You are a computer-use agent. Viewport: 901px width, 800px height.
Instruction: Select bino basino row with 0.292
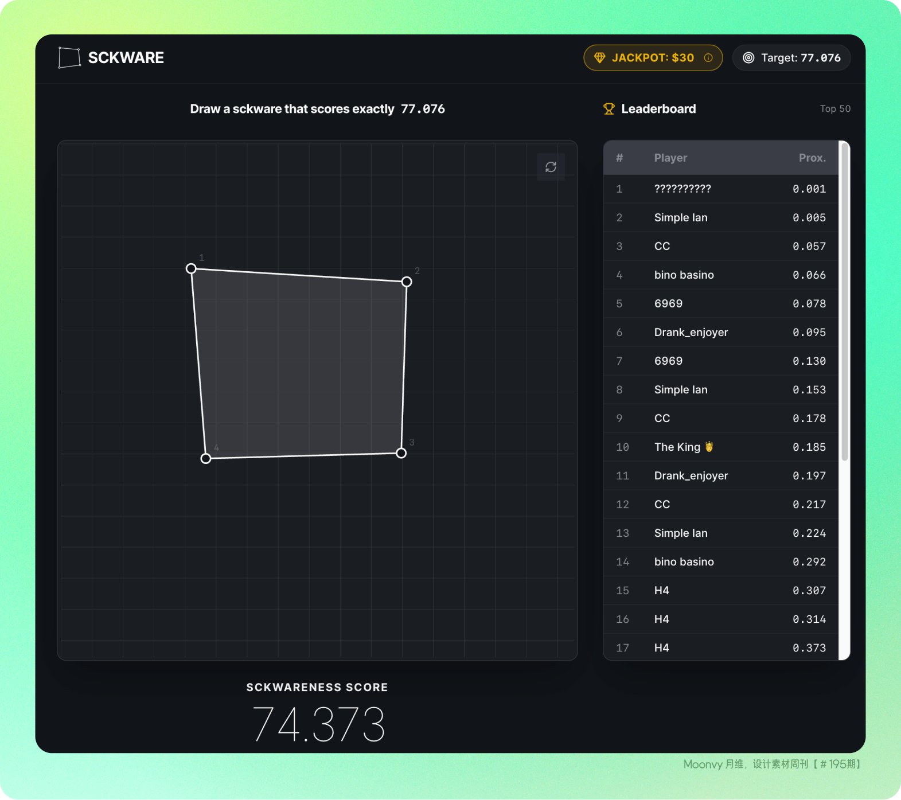(721, 561)
